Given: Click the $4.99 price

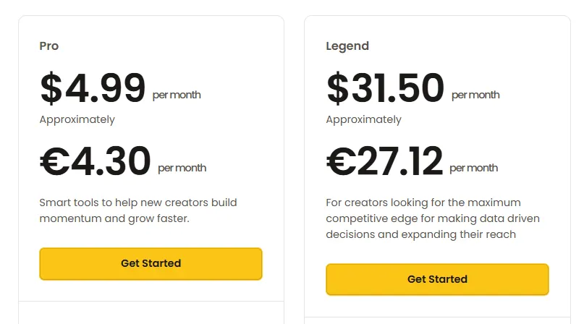Looking at the screenshot, I should (93, 88).
